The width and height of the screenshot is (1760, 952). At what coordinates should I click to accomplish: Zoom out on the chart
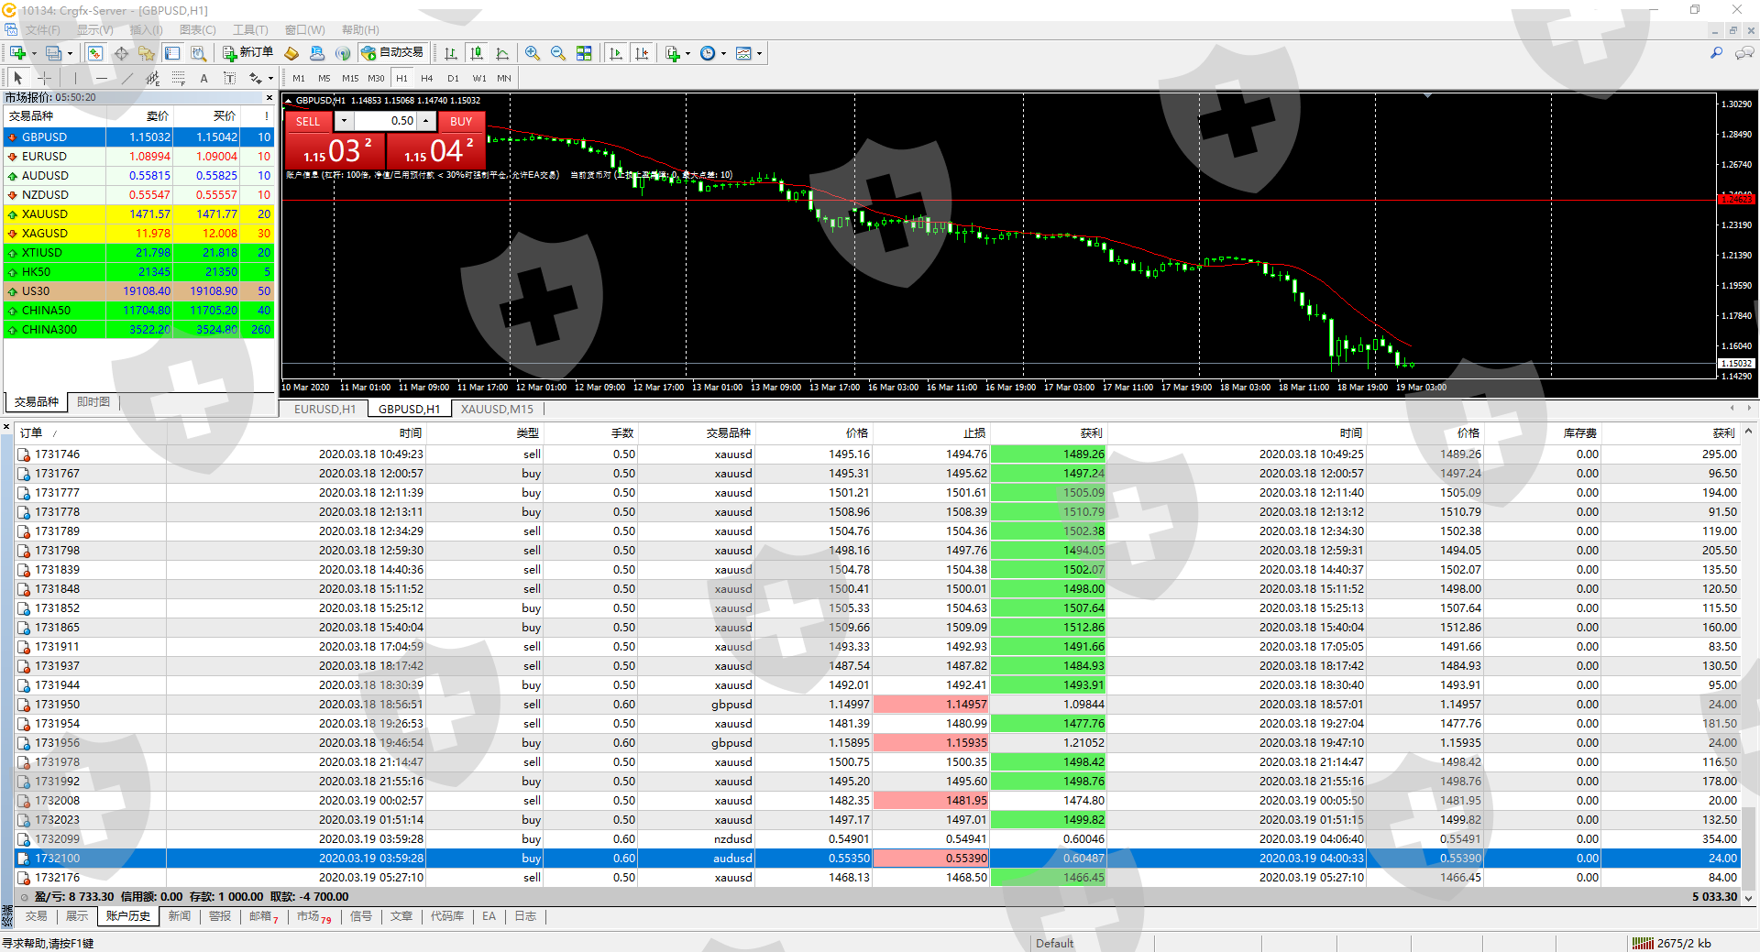(558, 53)
